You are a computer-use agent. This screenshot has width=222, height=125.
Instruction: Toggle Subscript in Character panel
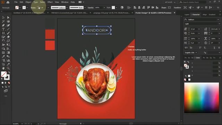point(205,48)
